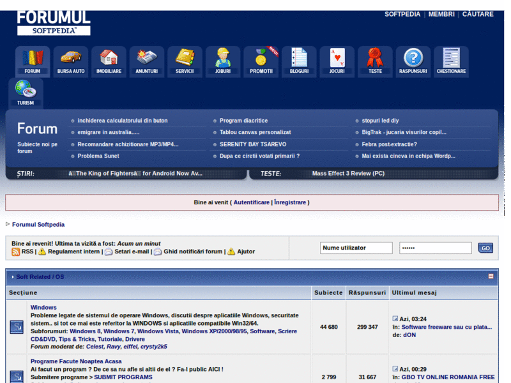Open the Mass Effect 3 Review (PC) link
The height and width of the screenshot is (383, 511).
point(348,174)
